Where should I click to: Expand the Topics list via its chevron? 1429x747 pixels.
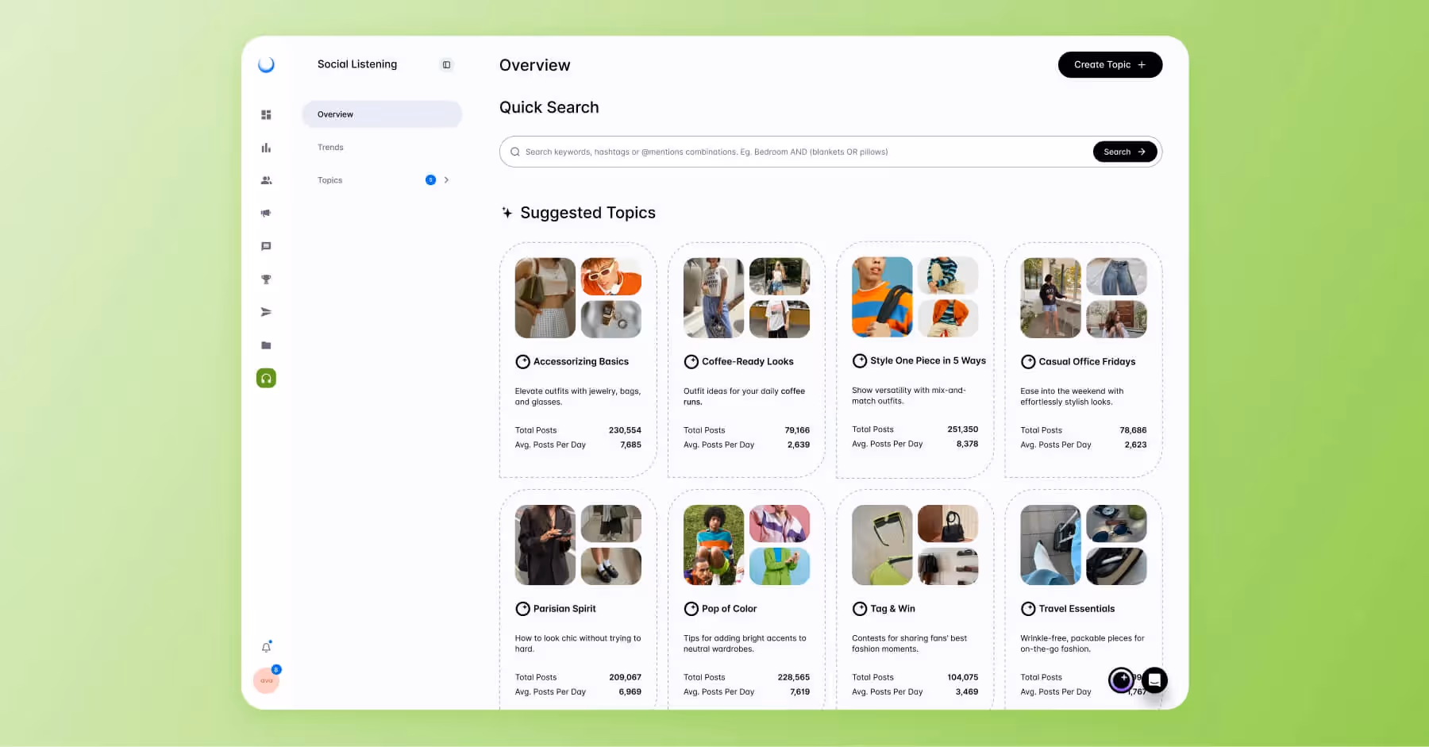click(x=446, y=179)
